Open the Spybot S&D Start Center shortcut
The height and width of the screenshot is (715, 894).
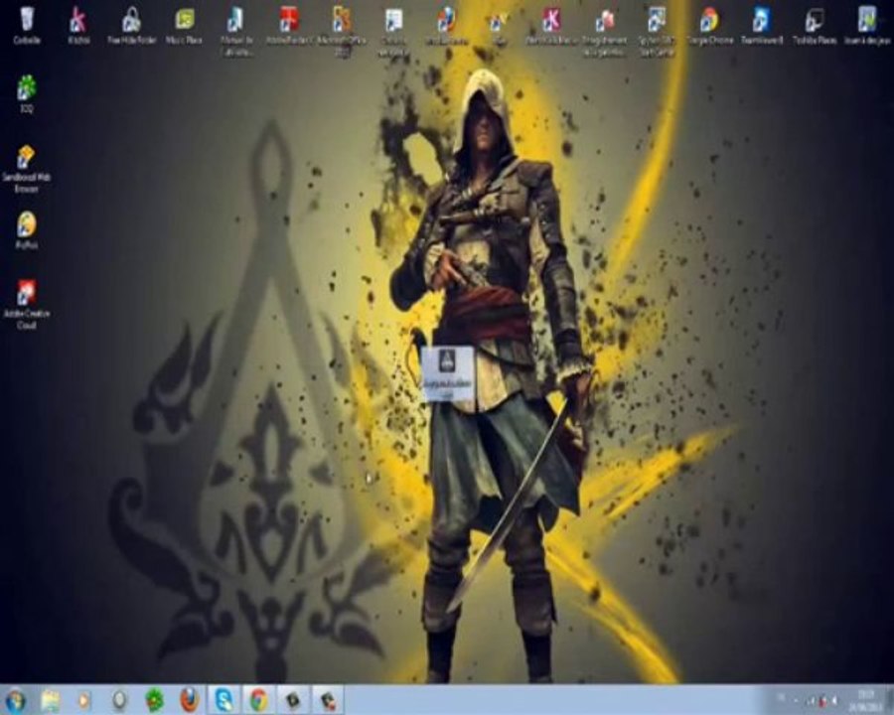tap(657, 30)
